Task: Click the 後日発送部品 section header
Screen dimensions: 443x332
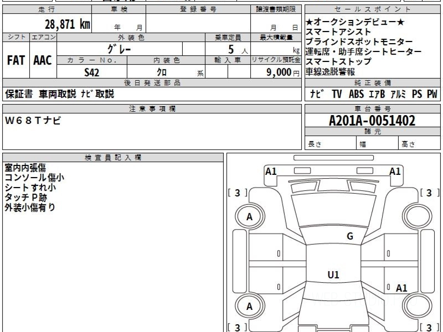Action: (x=152, y=83)
